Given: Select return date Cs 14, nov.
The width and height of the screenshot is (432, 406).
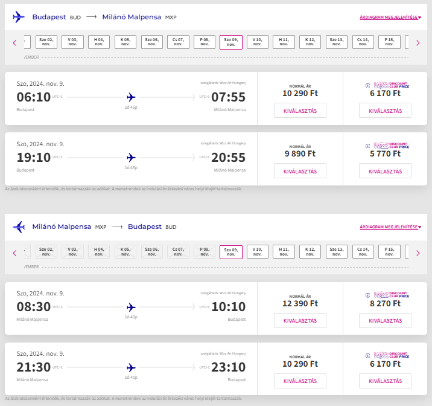Looking at the screenshot, I should point(363,251).
